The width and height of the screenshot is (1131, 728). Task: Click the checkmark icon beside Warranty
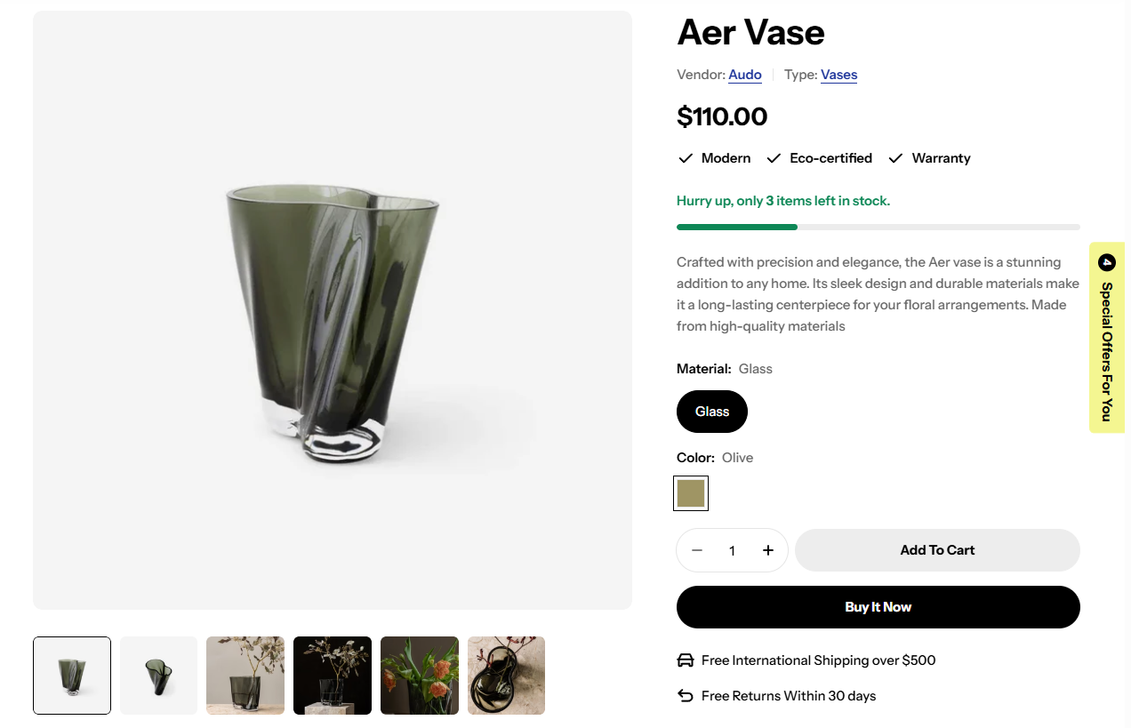[x=895, y=158]
